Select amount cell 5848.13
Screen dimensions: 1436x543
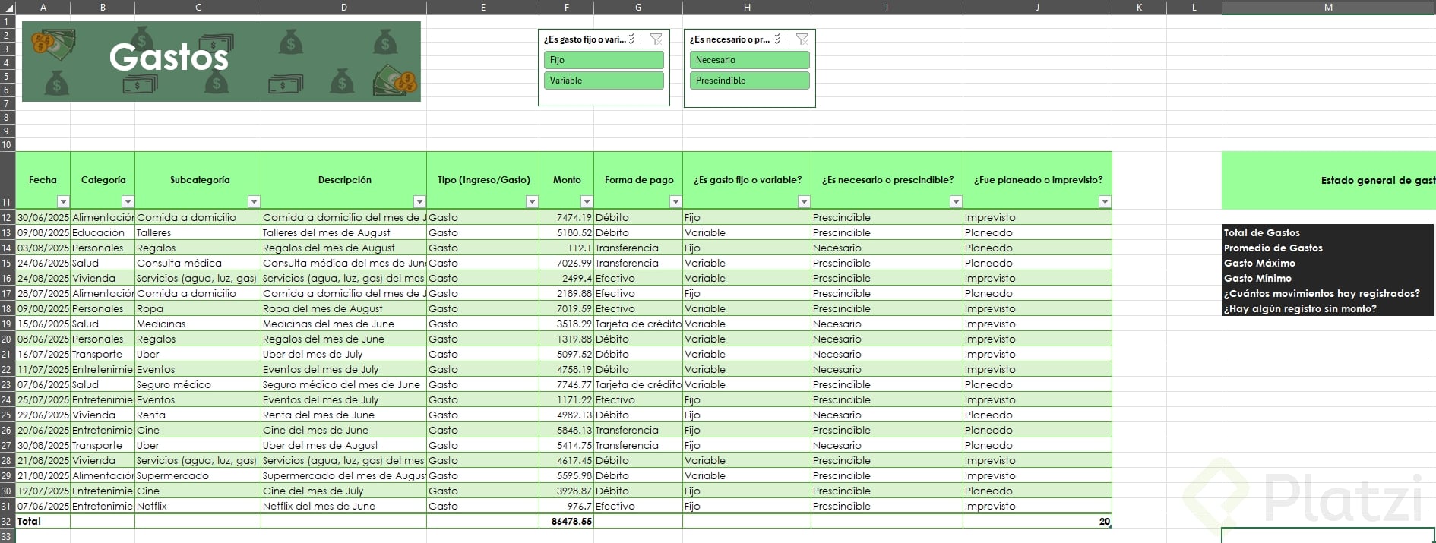click(567, 430)
